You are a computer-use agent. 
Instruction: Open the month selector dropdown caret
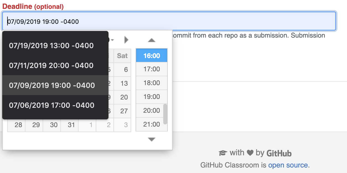tap(113, 40)
